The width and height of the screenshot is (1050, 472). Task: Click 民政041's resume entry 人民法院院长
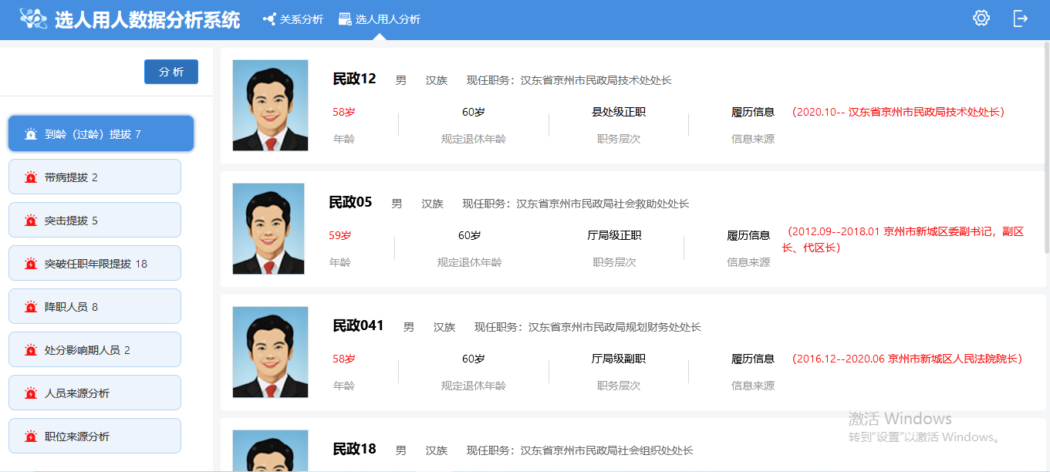pos(907,359)
